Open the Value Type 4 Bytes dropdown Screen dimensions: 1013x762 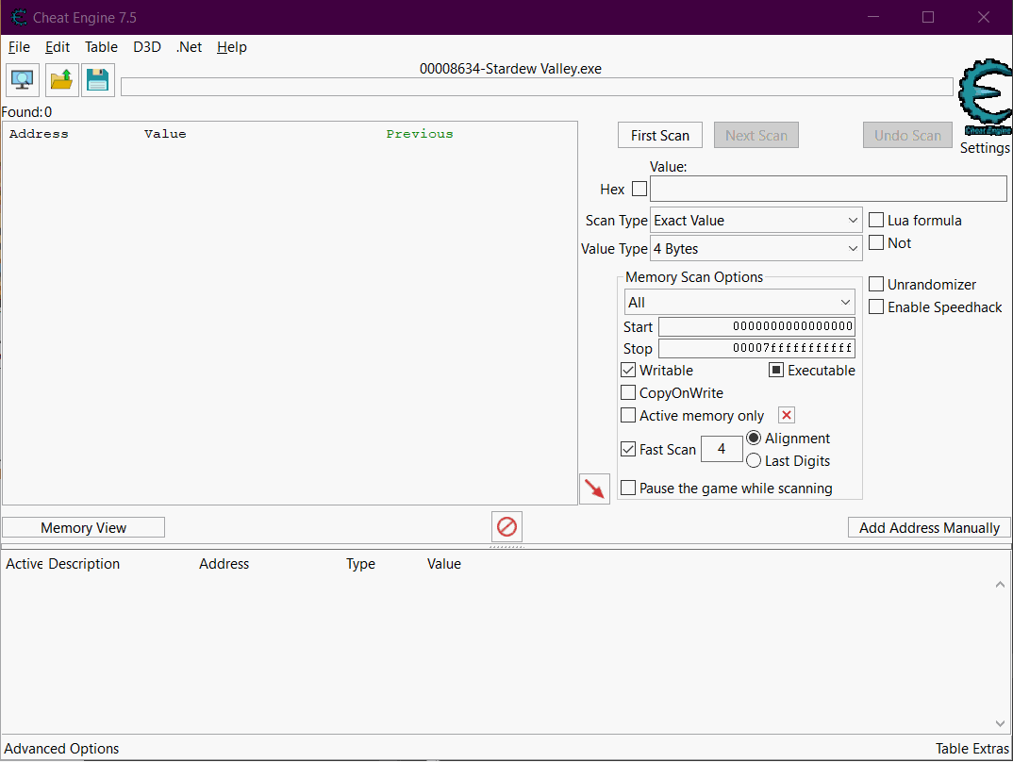(x=756, y=249)
